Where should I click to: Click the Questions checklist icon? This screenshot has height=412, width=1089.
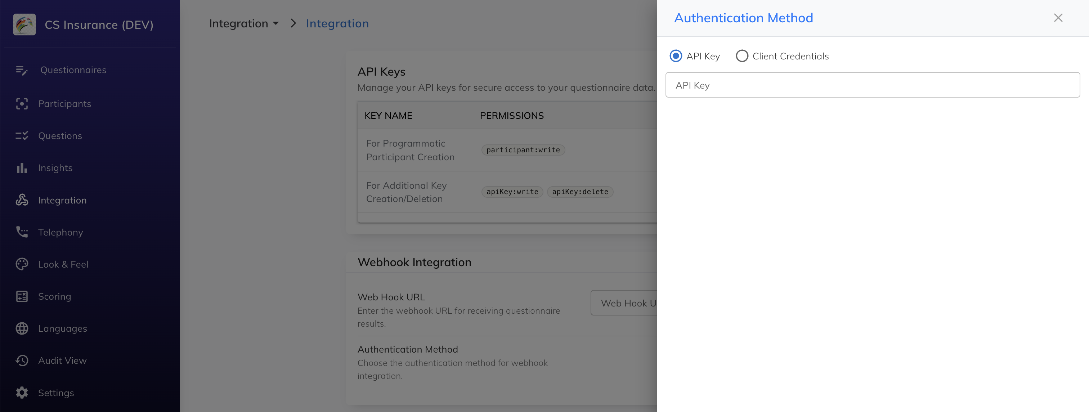pyautogui.click(x=22, y=136)
